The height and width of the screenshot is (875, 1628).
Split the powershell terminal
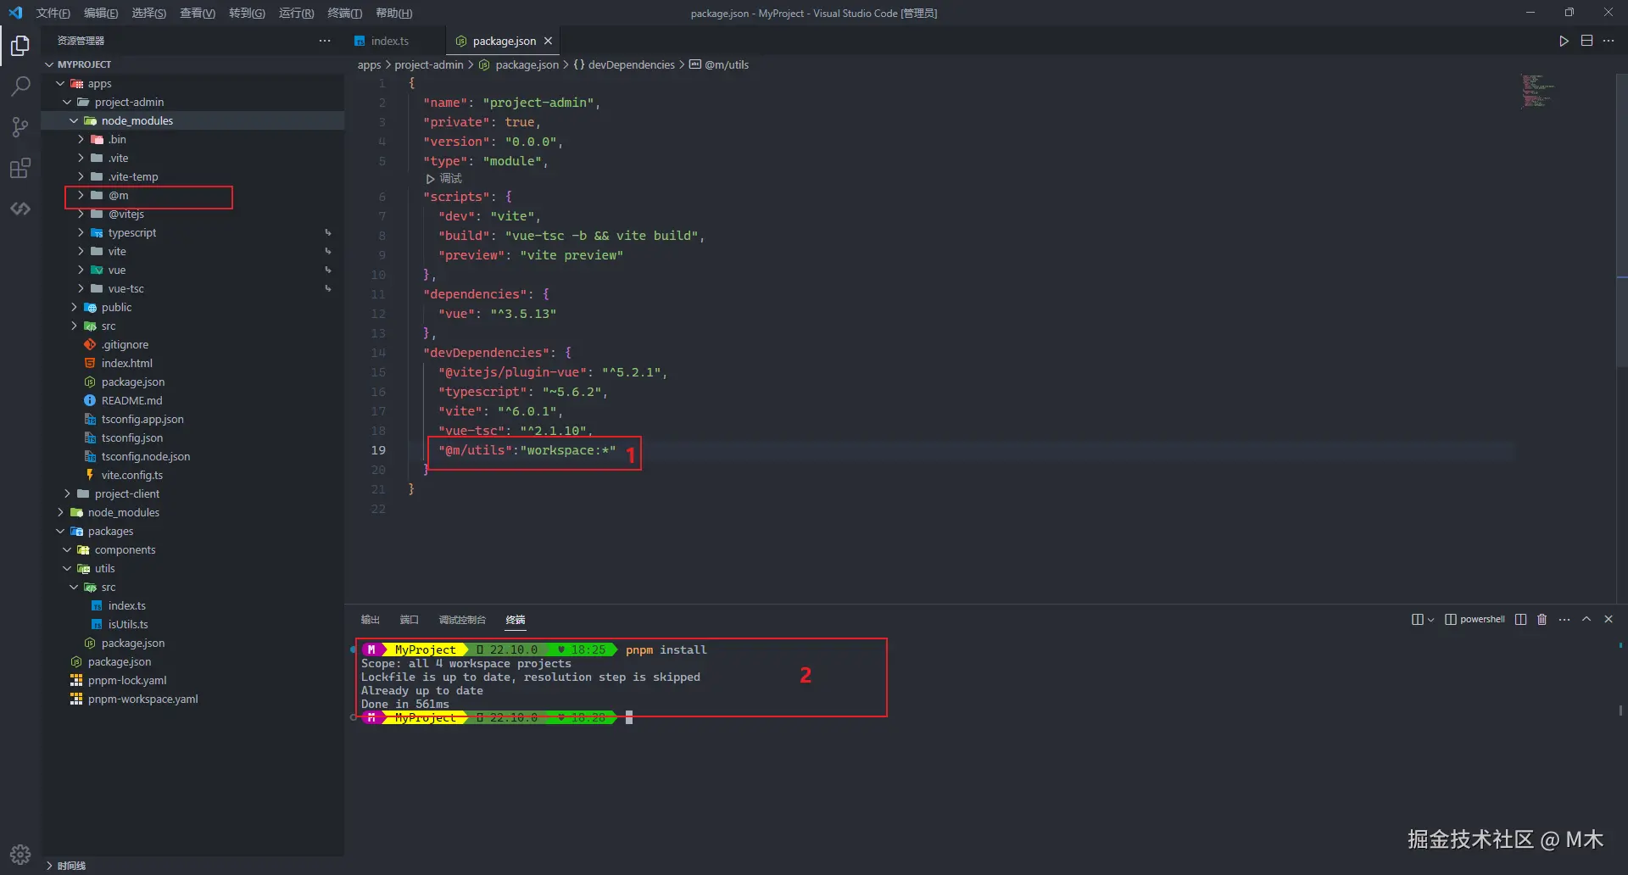[1520, 619]
